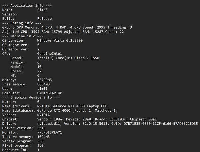Click the Sims3 application name value
200x152 pixels.
coord(42,10)
